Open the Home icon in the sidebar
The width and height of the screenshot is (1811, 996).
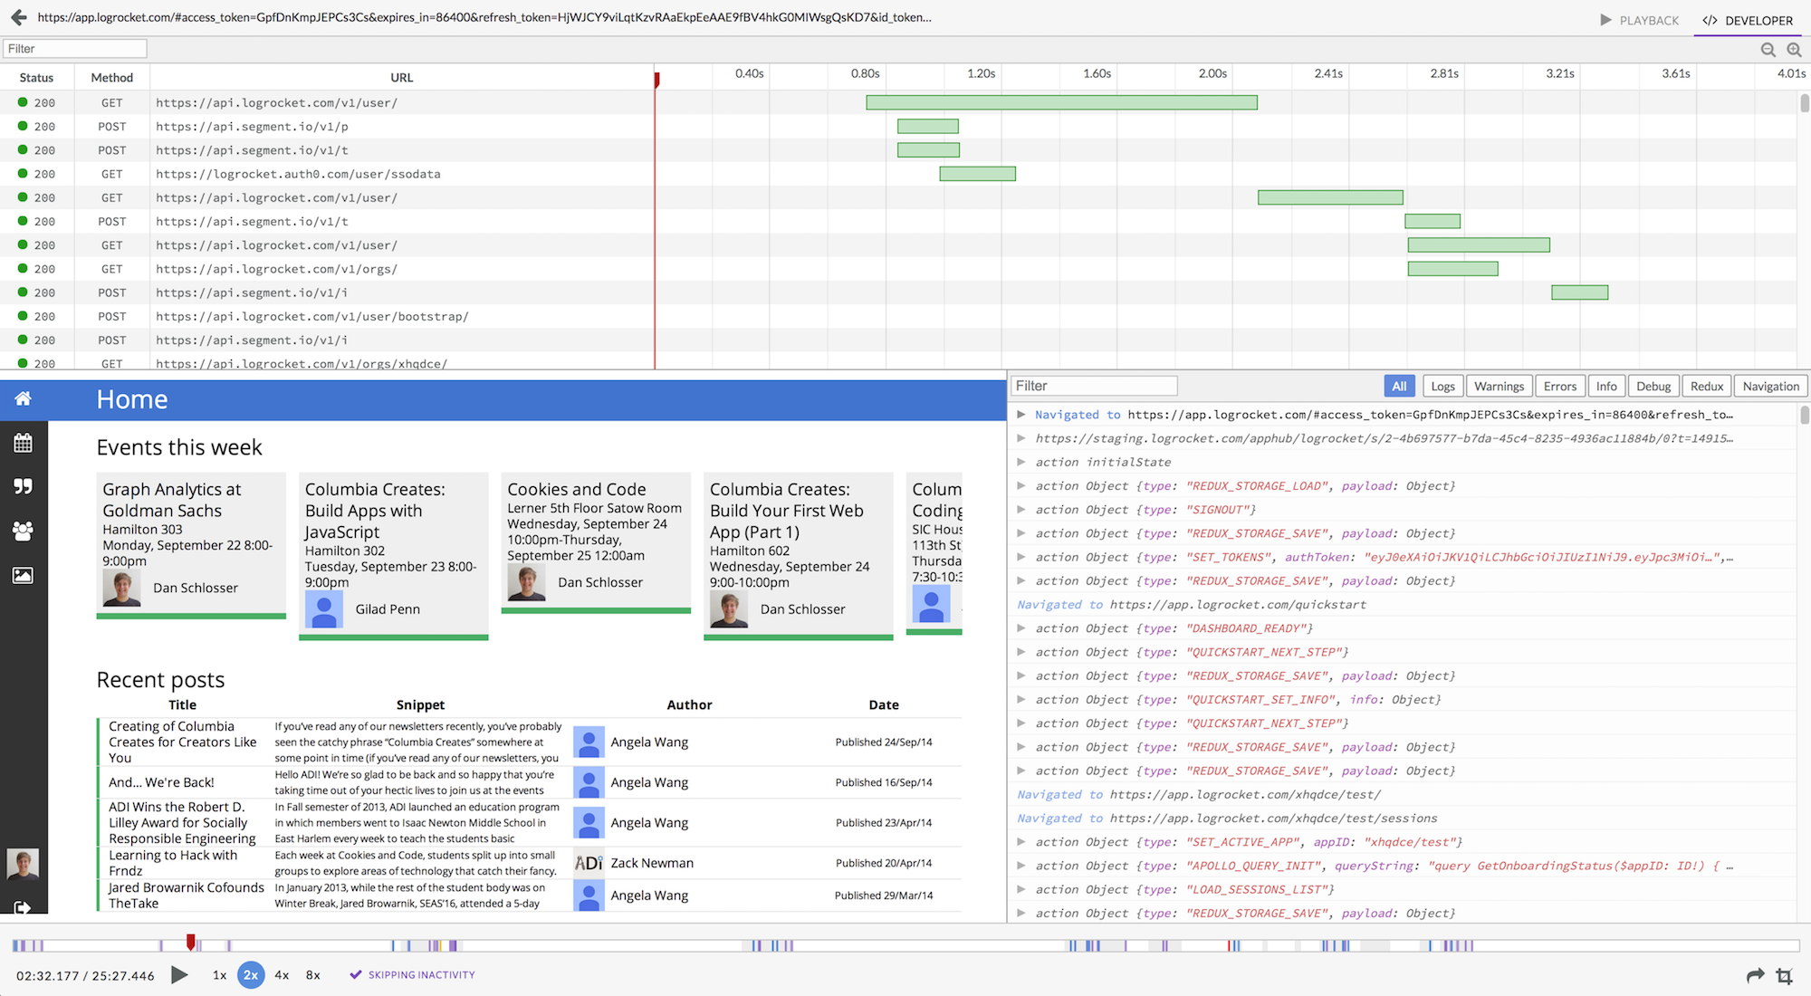tap(24, 398)
